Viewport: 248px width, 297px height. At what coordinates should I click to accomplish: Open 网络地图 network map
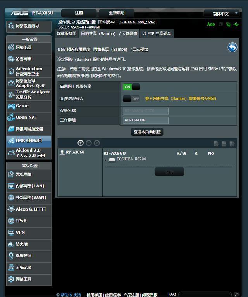click(29, 48)
